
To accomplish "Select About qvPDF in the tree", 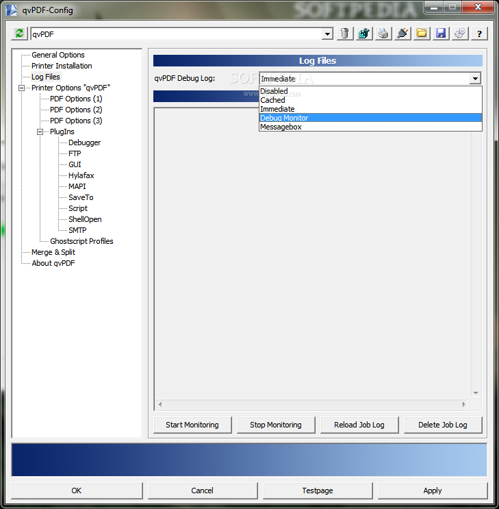I will 53,263.
